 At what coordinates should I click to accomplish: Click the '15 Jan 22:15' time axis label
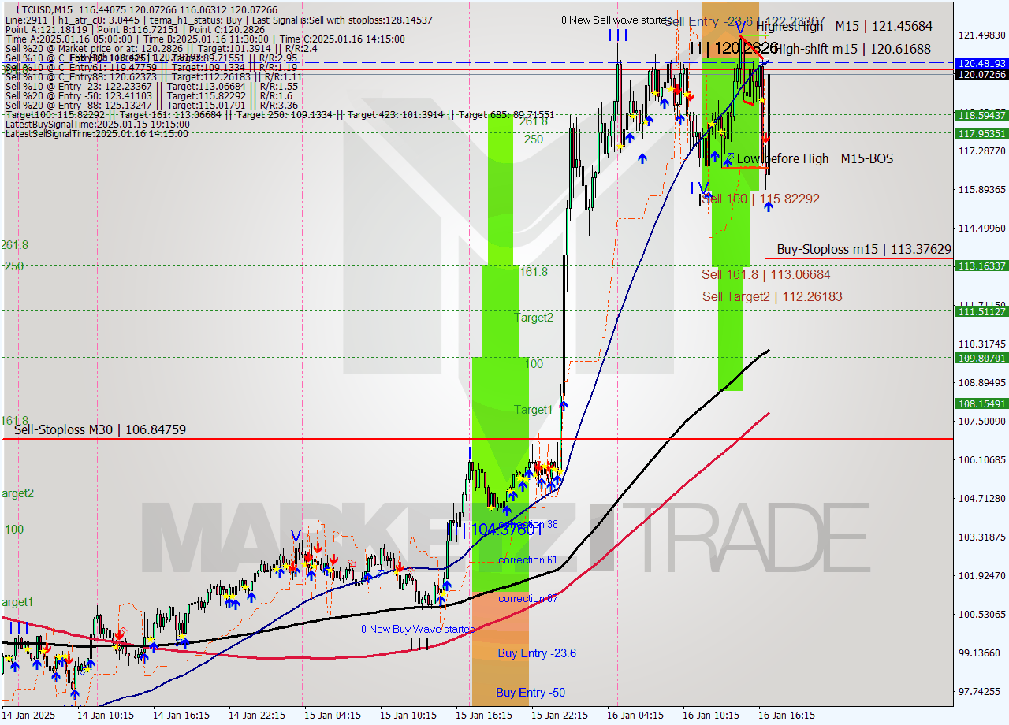[559, 716]
